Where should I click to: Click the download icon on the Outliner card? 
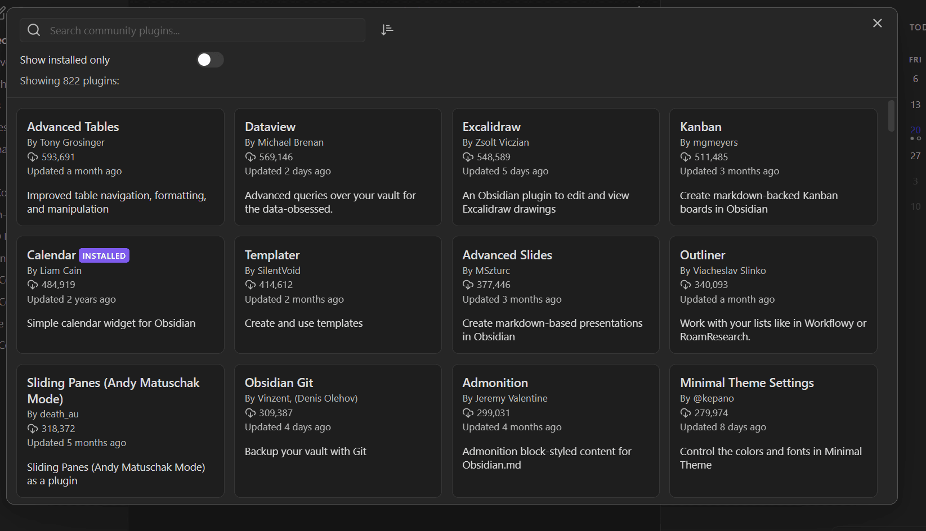coord(685,285)
